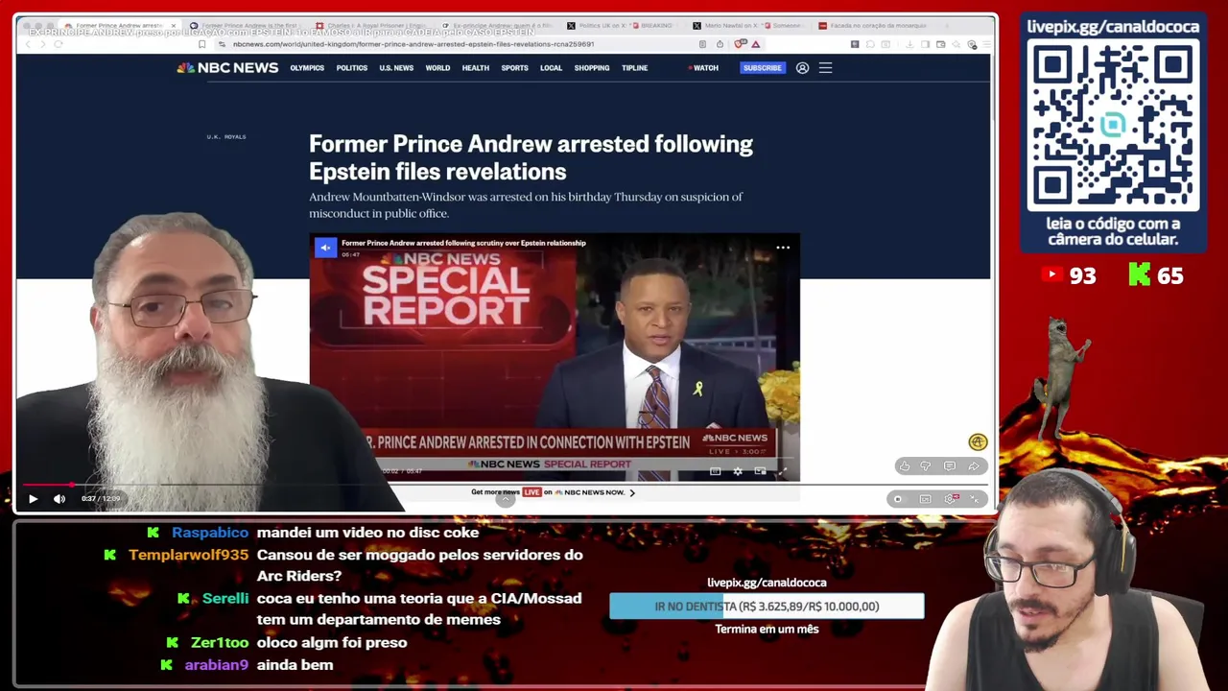Click Serelli's username in chat
The width and height of the screenshot is (1228, 691).
point(225,598)
